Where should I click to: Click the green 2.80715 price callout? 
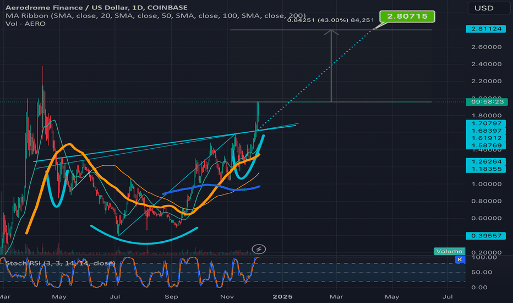click(407, 16)
